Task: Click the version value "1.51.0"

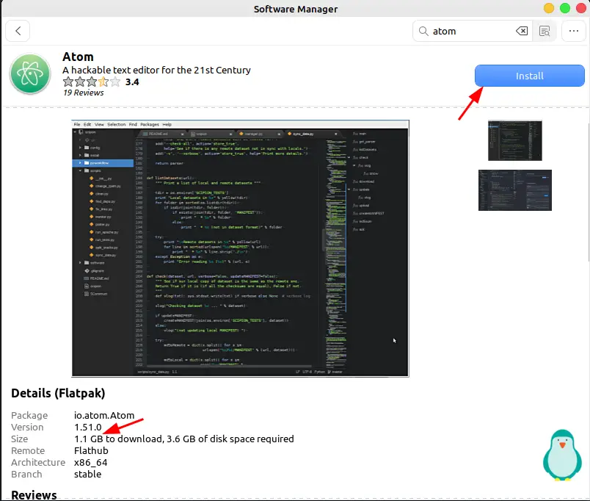Action: 87,427
